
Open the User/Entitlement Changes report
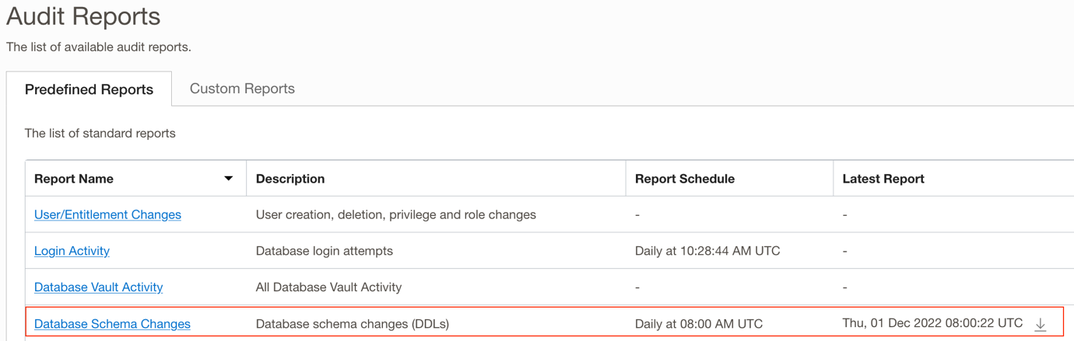click(107, 214)
